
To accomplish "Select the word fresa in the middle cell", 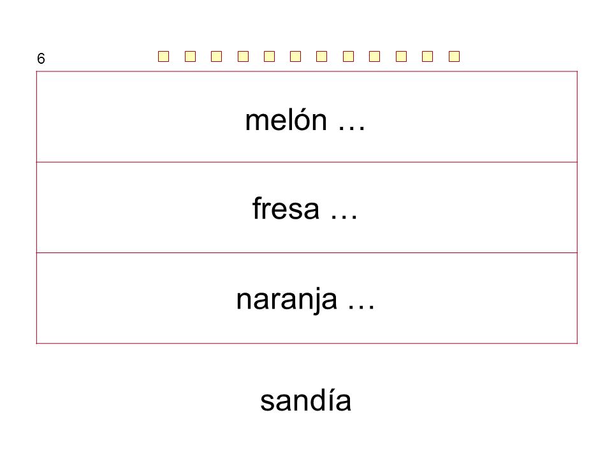I will coord(286,208).
